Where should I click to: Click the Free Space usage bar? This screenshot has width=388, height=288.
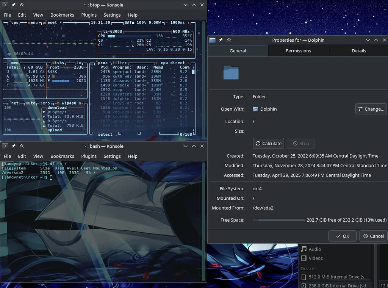279,219
